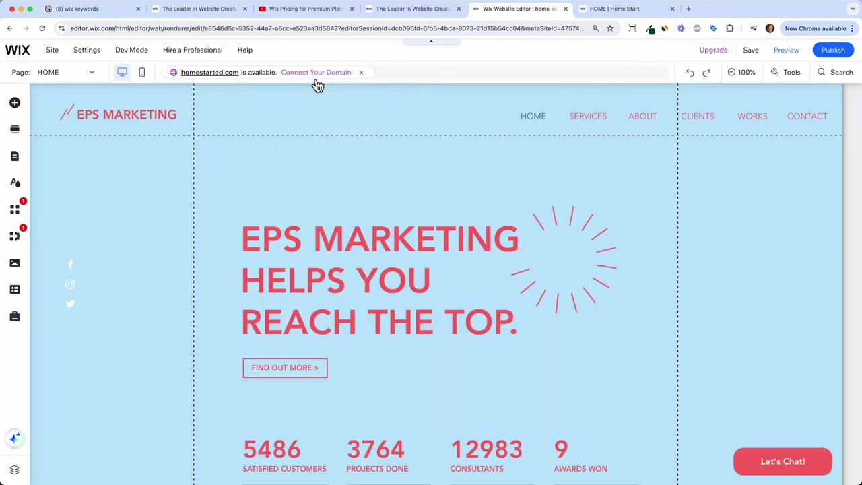Click the Instagram icon on the page

point(70,284)
